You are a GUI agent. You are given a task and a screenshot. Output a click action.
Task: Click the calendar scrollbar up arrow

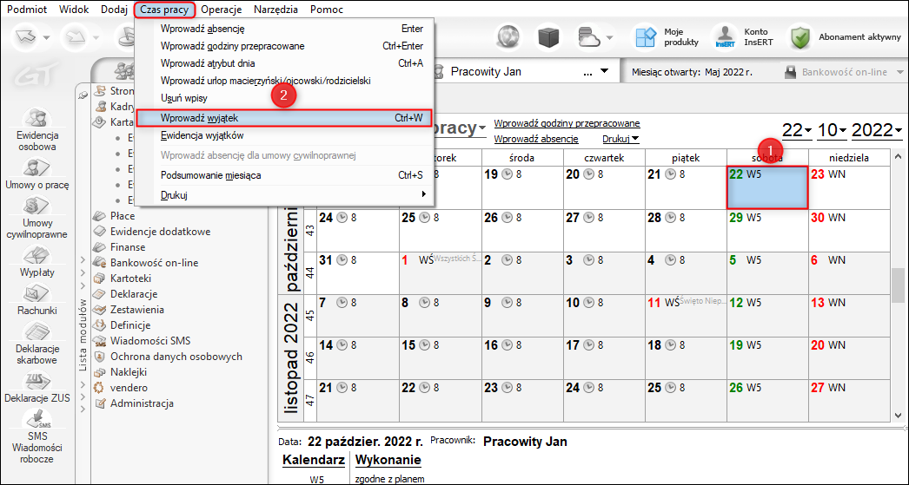pos(898,157)
